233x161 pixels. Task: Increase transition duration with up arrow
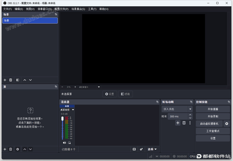coord(190,115)
